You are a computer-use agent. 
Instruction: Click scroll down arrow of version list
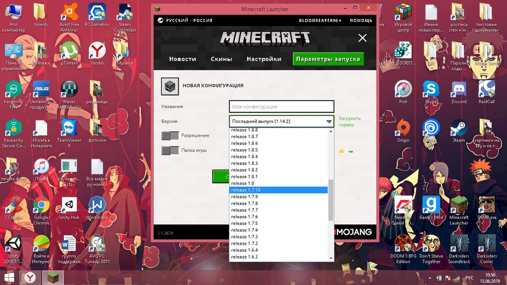click(x=331, y=258)
